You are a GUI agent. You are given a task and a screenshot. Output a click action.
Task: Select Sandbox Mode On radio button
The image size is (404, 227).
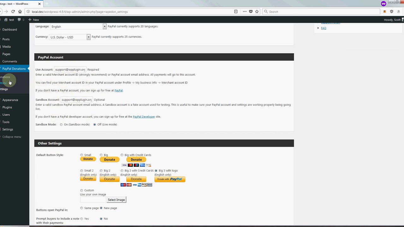[61, 125]
